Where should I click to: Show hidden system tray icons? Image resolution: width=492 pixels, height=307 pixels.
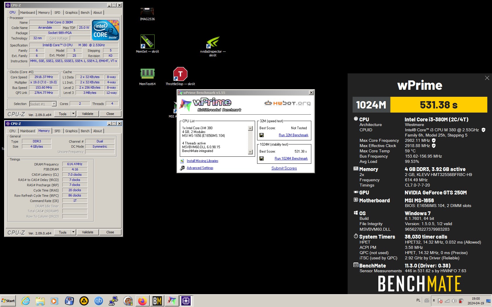click(434, 301)
